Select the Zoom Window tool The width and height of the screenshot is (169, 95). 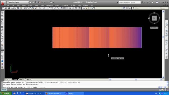[55, 8]
